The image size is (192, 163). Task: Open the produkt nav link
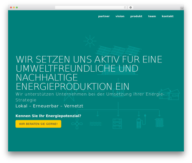[136, 16]
